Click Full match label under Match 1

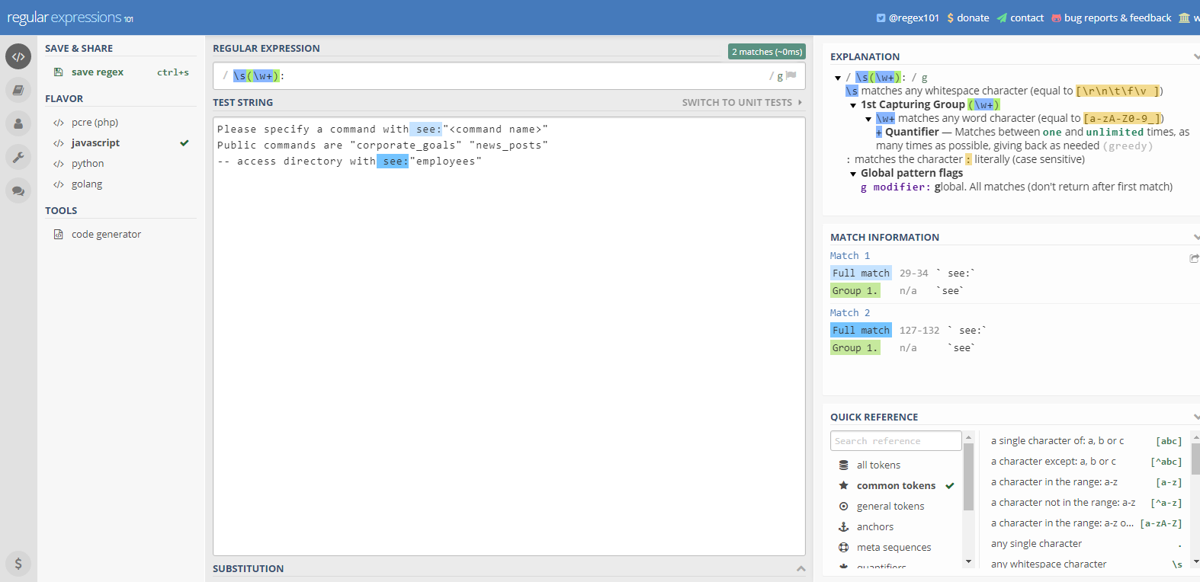click(861, 273)
